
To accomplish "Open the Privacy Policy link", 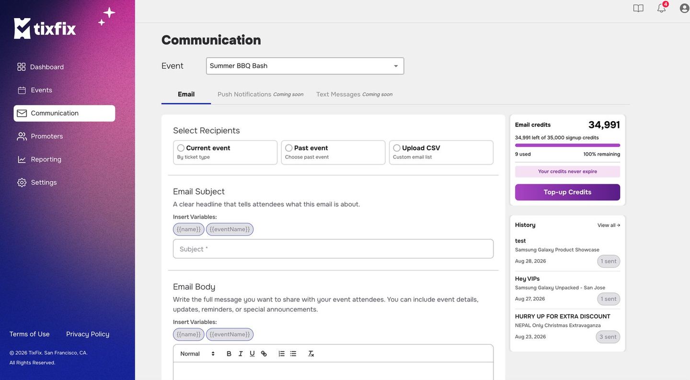I will click(x=88, y=334).
